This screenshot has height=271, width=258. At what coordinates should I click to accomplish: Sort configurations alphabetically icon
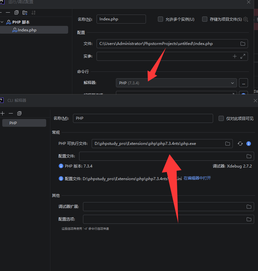tap(33, 13)
